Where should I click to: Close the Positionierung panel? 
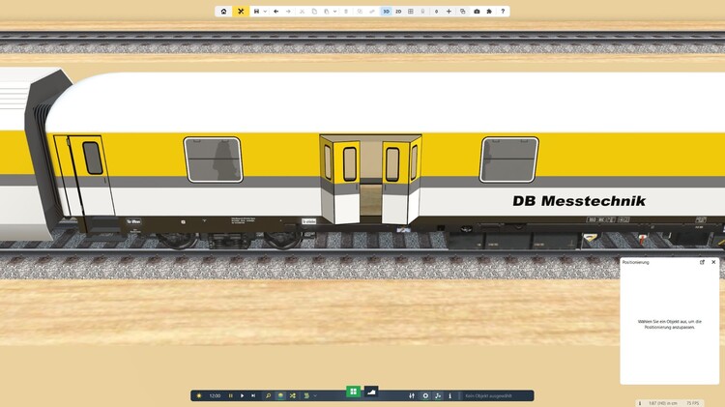[x=713, y=262]
